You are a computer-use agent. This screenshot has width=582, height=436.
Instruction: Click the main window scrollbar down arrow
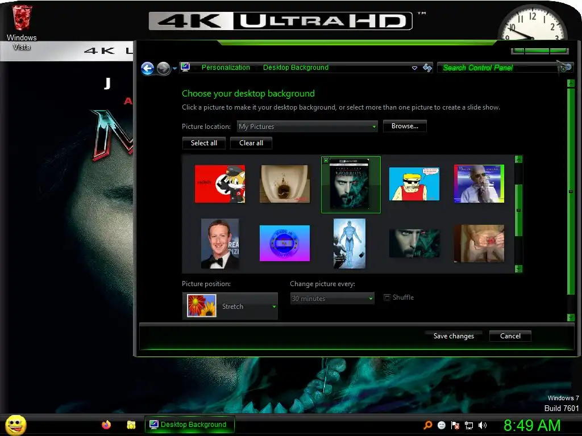click(x=571, y=317)
